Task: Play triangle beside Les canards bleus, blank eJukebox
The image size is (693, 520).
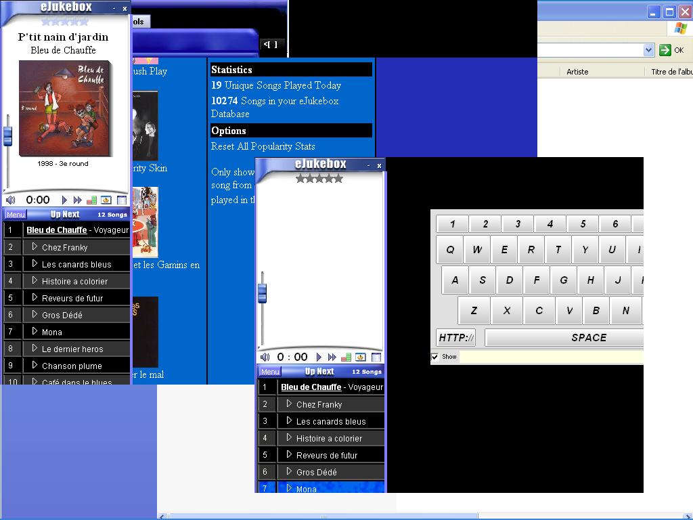Action: click(x=289, y=420)
